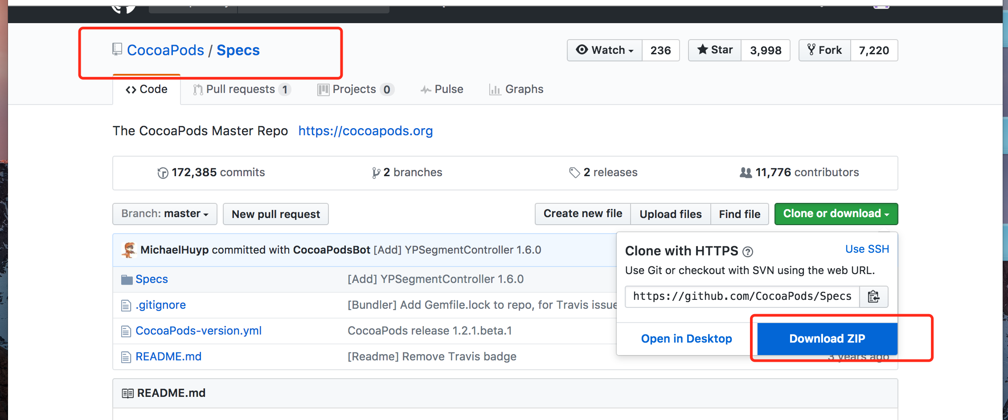Open the .gitignore file
This screenshot has width=1008, height=420.
(160, 305)
